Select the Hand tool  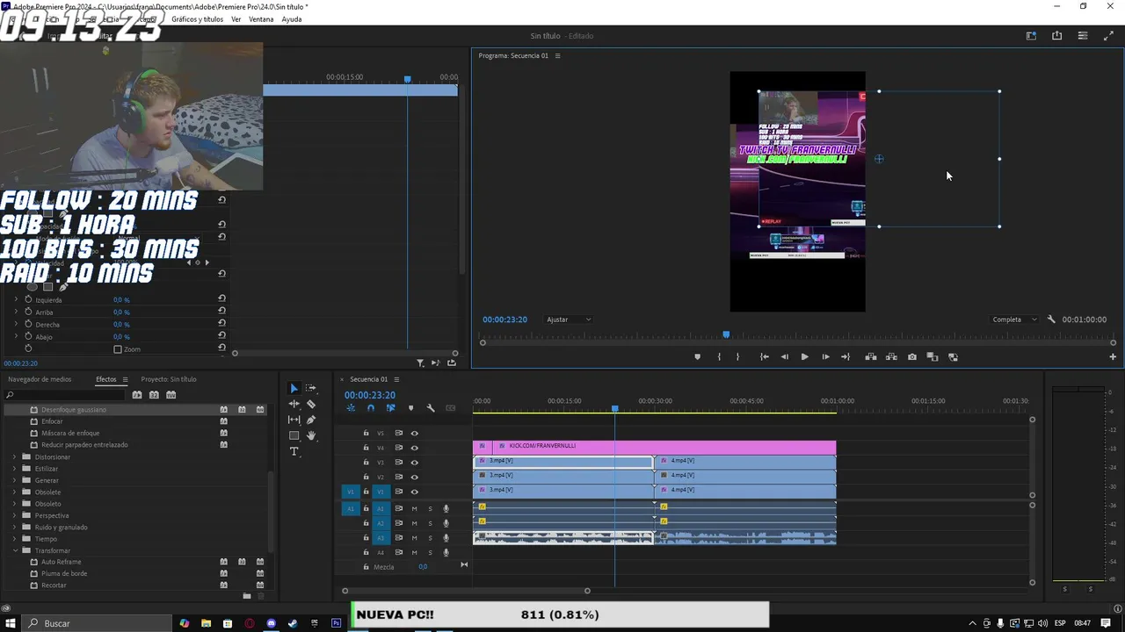[x=311, y=435]
